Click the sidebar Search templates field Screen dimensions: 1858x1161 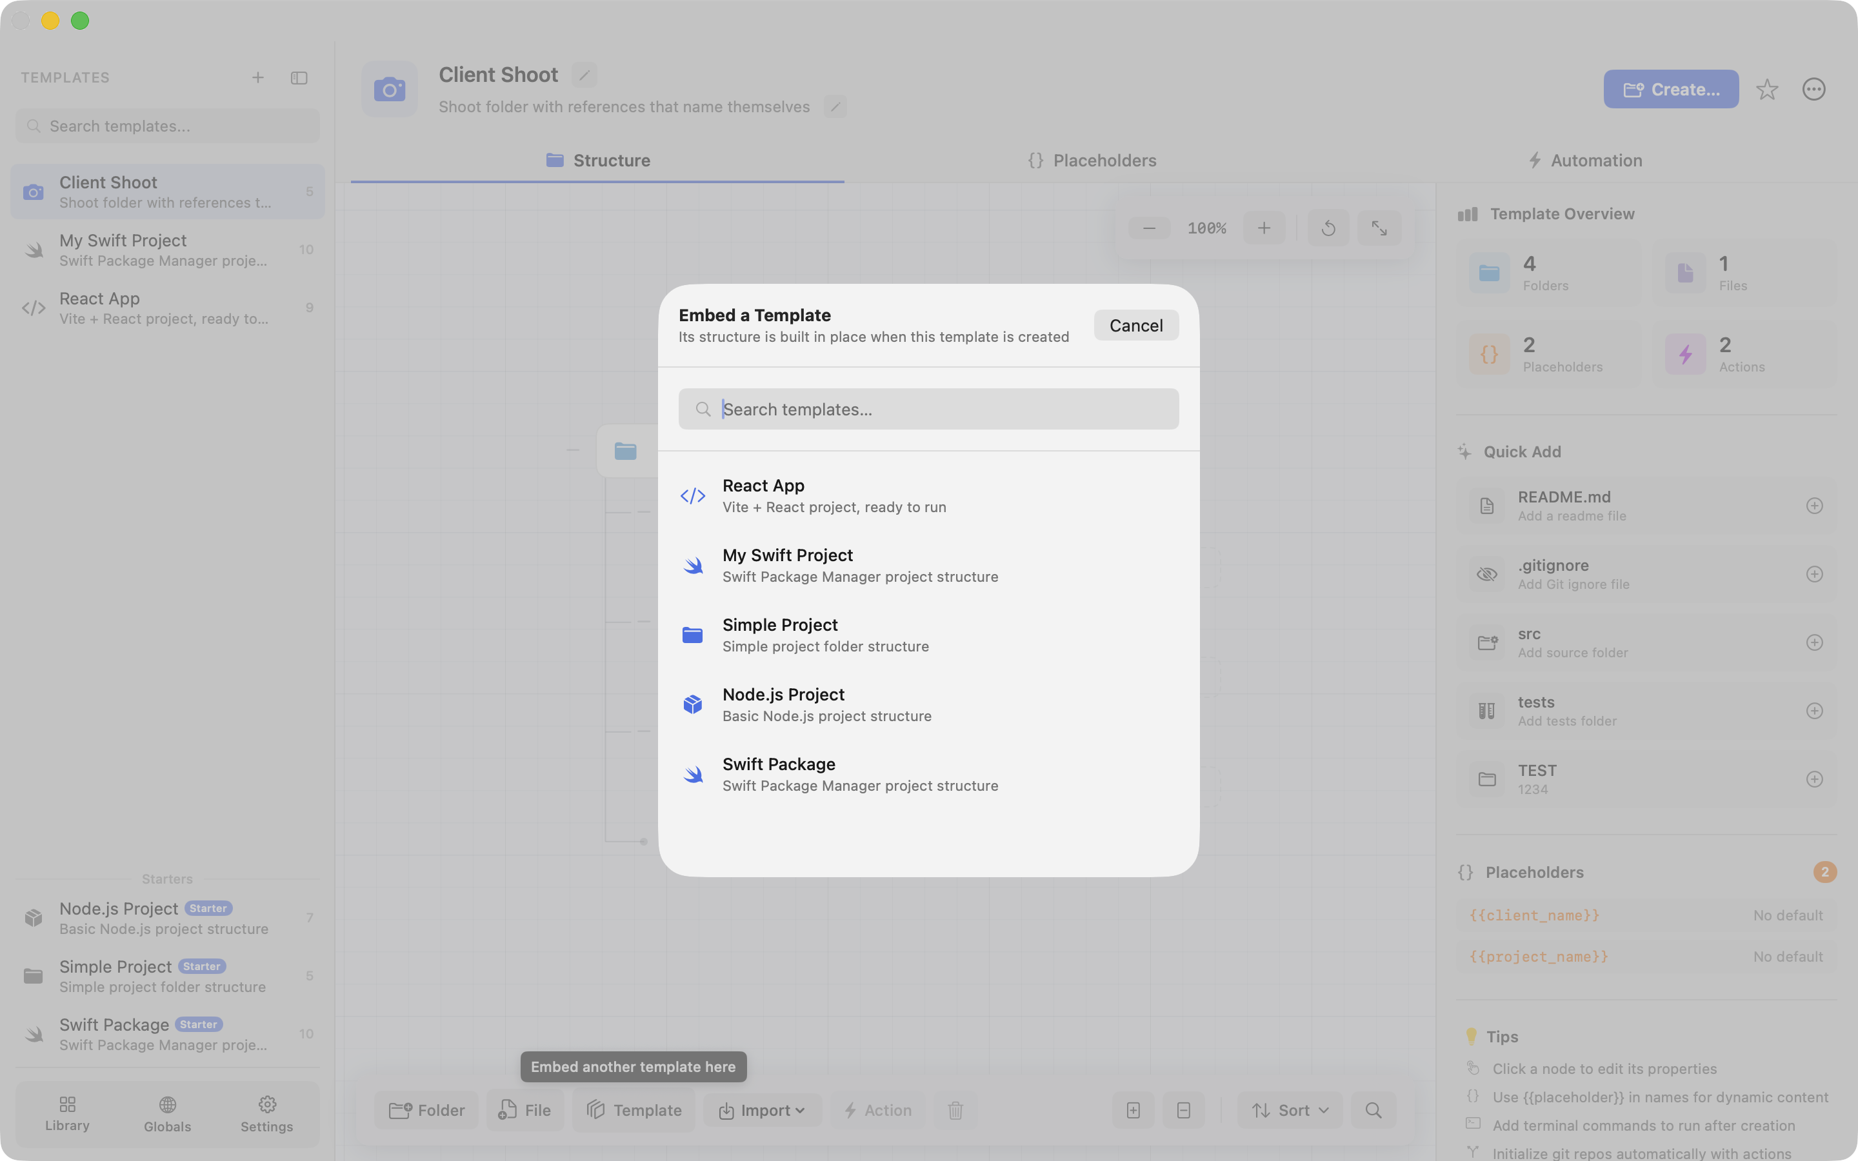pos(167,126)
